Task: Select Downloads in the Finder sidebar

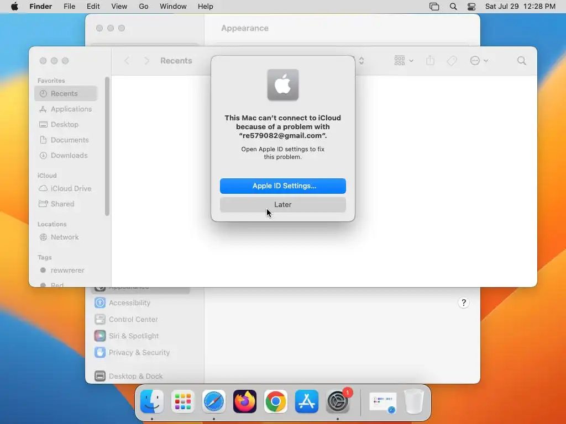Action: tap(66, 155)
